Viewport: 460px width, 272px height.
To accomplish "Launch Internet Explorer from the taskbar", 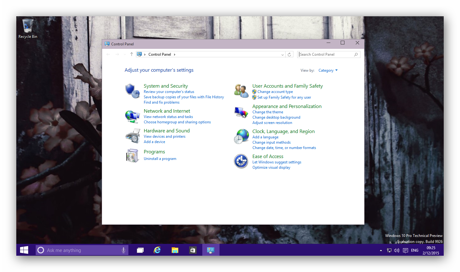I will coord(157,250).
